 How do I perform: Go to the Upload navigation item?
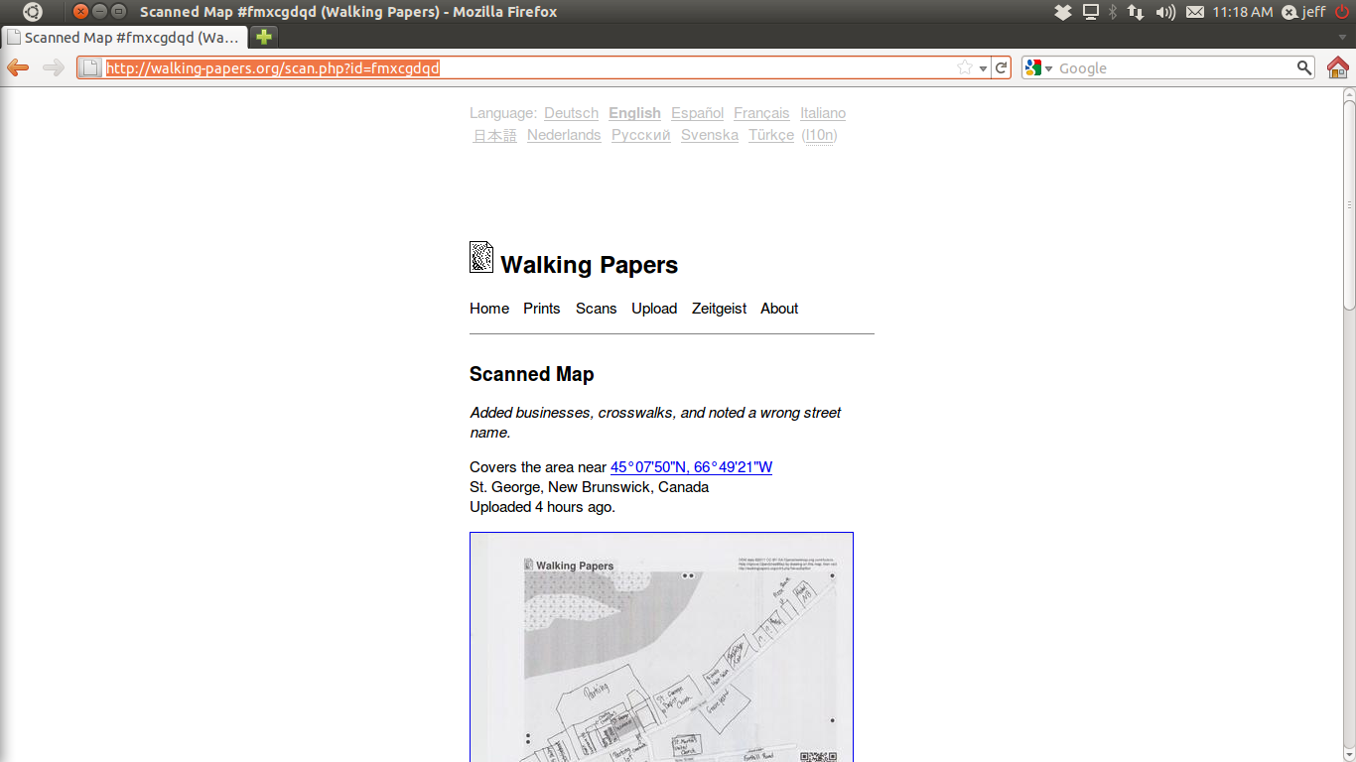coord(654,309)
